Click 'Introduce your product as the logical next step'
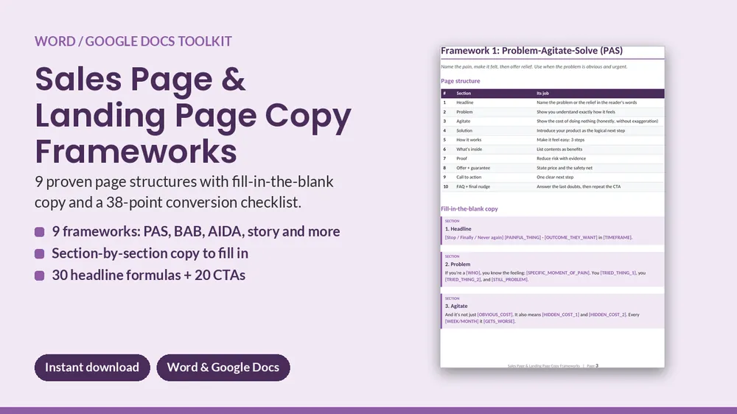The image size is (737, 414). pyautogui.click(x=581, y=130)
